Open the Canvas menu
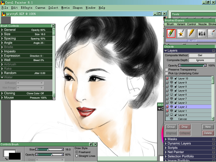The height and width of the screenshot is (162, 216). click(40, 8)
